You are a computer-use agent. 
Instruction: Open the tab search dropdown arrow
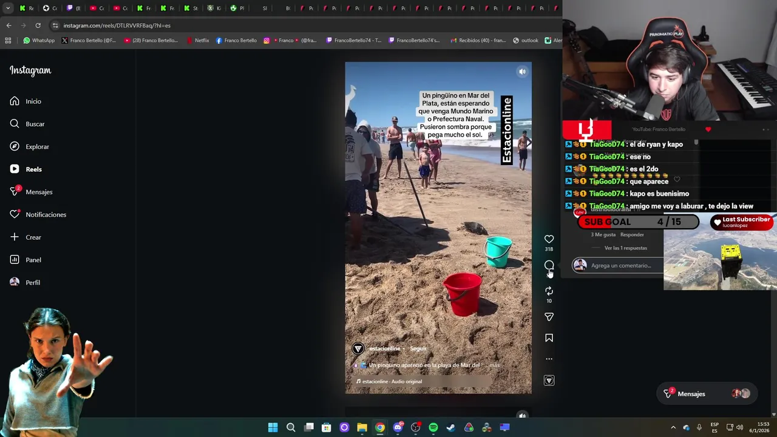tap(8, 8)
